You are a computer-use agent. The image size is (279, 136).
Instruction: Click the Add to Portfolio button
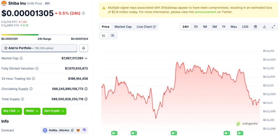39,48
